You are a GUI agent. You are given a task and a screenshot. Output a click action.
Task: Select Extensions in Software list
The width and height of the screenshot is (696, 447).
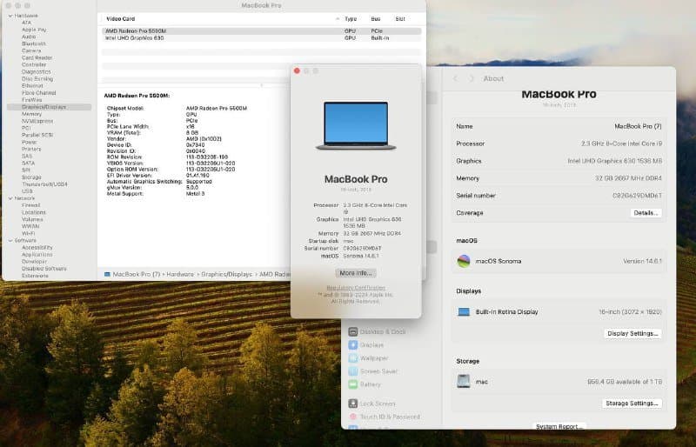35,276
